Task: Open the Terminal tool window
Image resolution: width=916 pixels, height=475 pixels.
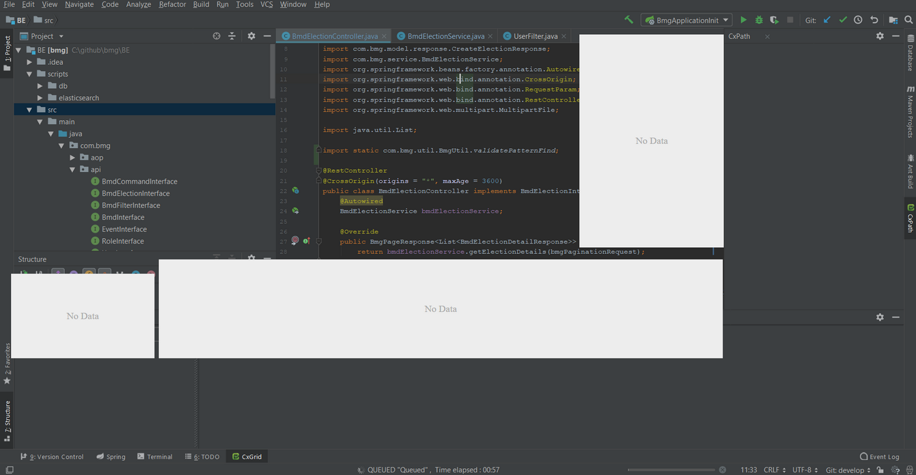Action: pyautogui.click(x=155, y=457)
